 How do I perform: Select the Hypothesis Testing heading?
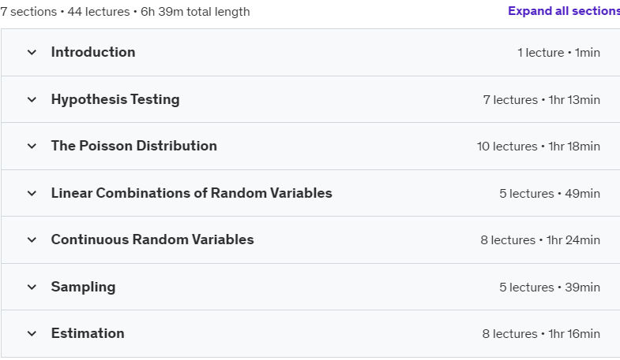pyautogui.click(x=115, y=99)
